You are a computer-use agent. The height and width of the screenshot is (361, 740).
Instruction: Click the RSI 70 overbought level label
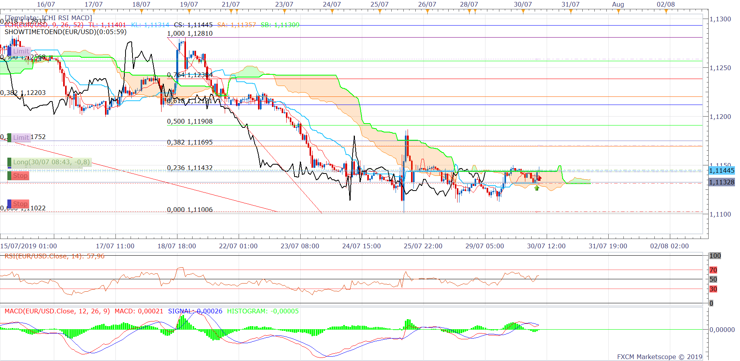point(713,270)
